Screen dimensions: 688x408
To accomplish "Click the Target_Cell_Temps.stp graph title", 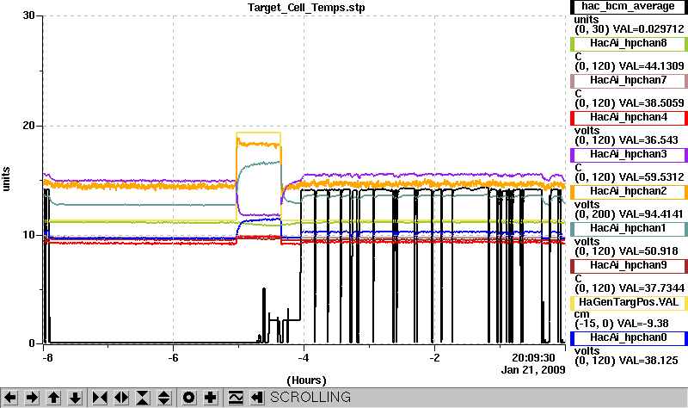I will [306, 8].
